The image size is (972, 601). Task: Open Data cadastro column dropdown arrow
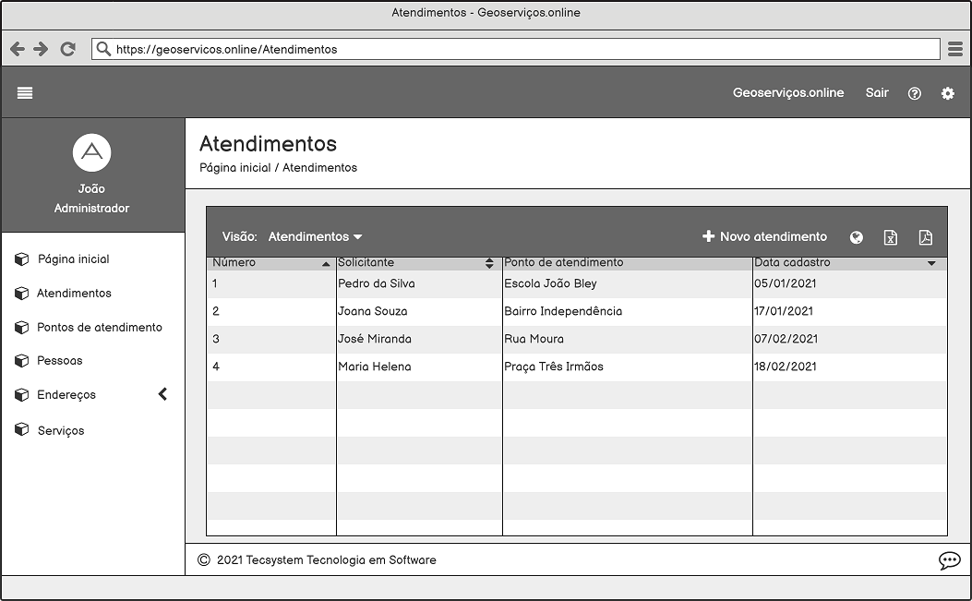(931, 264)
